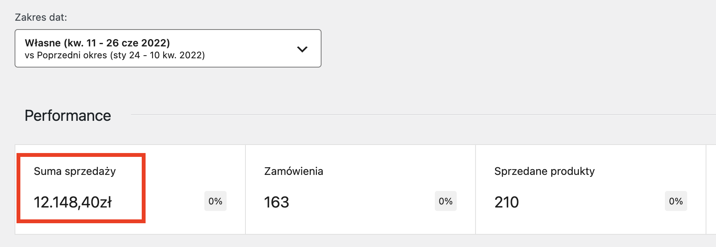Image resolution: width=716 pixels, height=247 pixels.
Task: Click the 210 products sold value
Action: point(507,202)
